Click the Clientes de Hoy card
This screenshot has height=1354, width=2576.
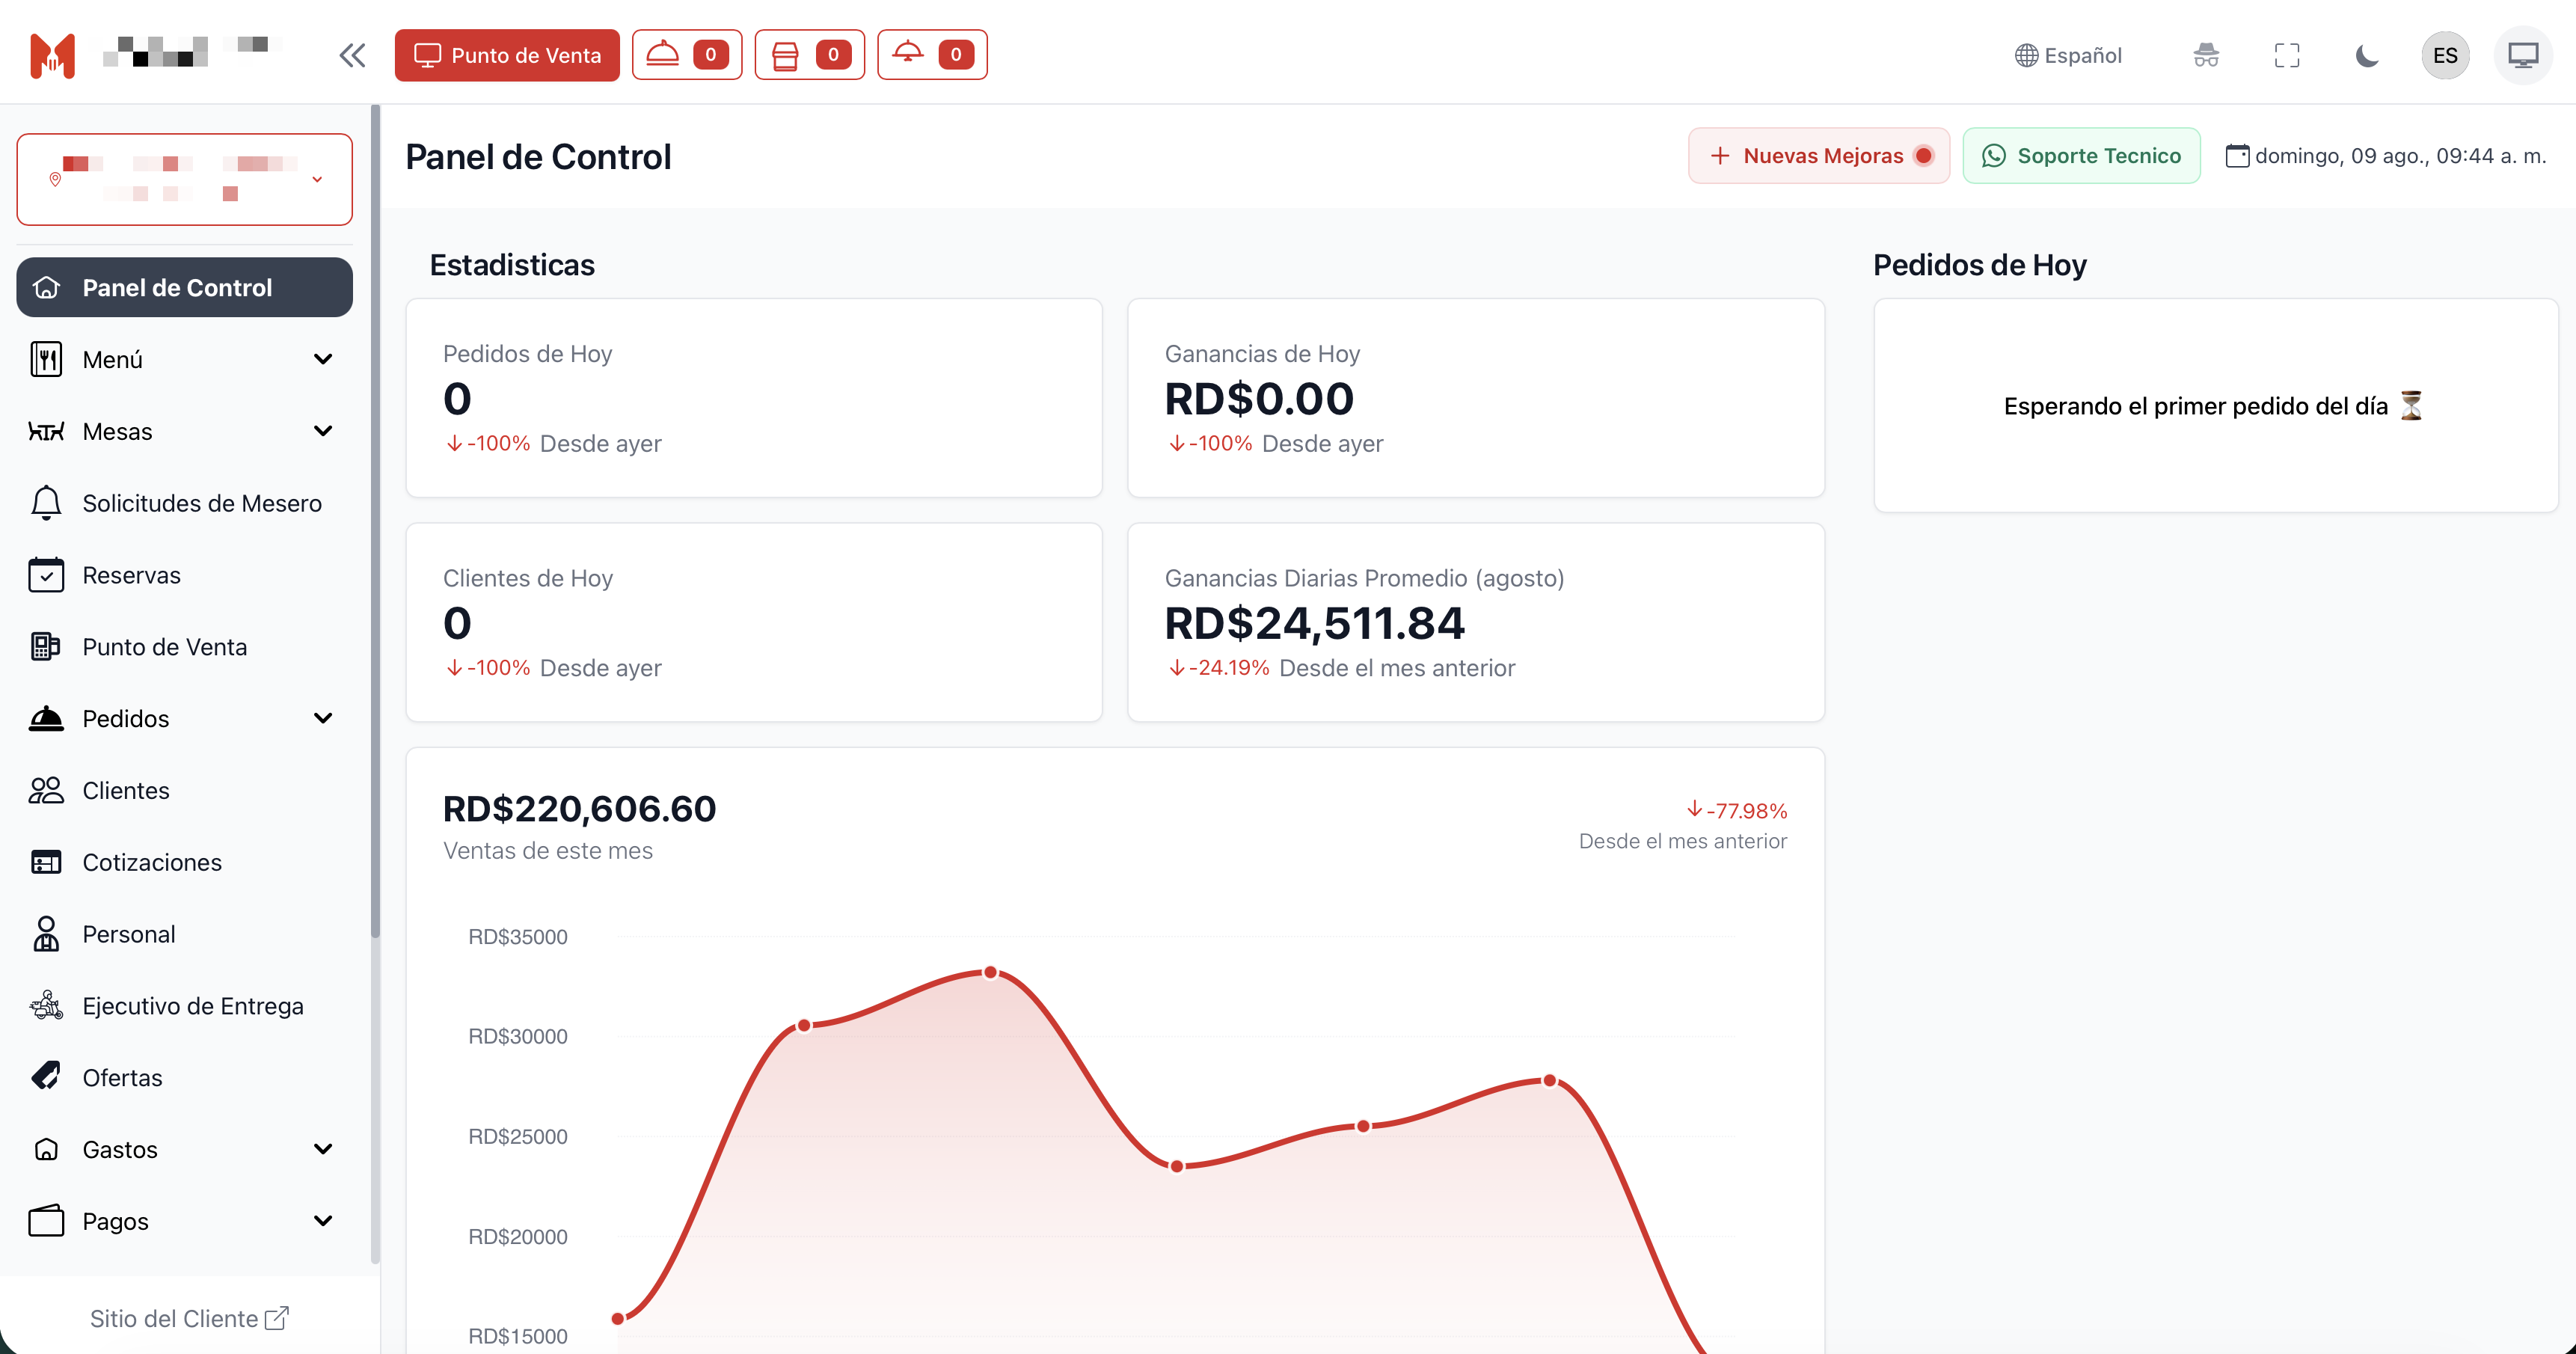click(x=754, y=622)
